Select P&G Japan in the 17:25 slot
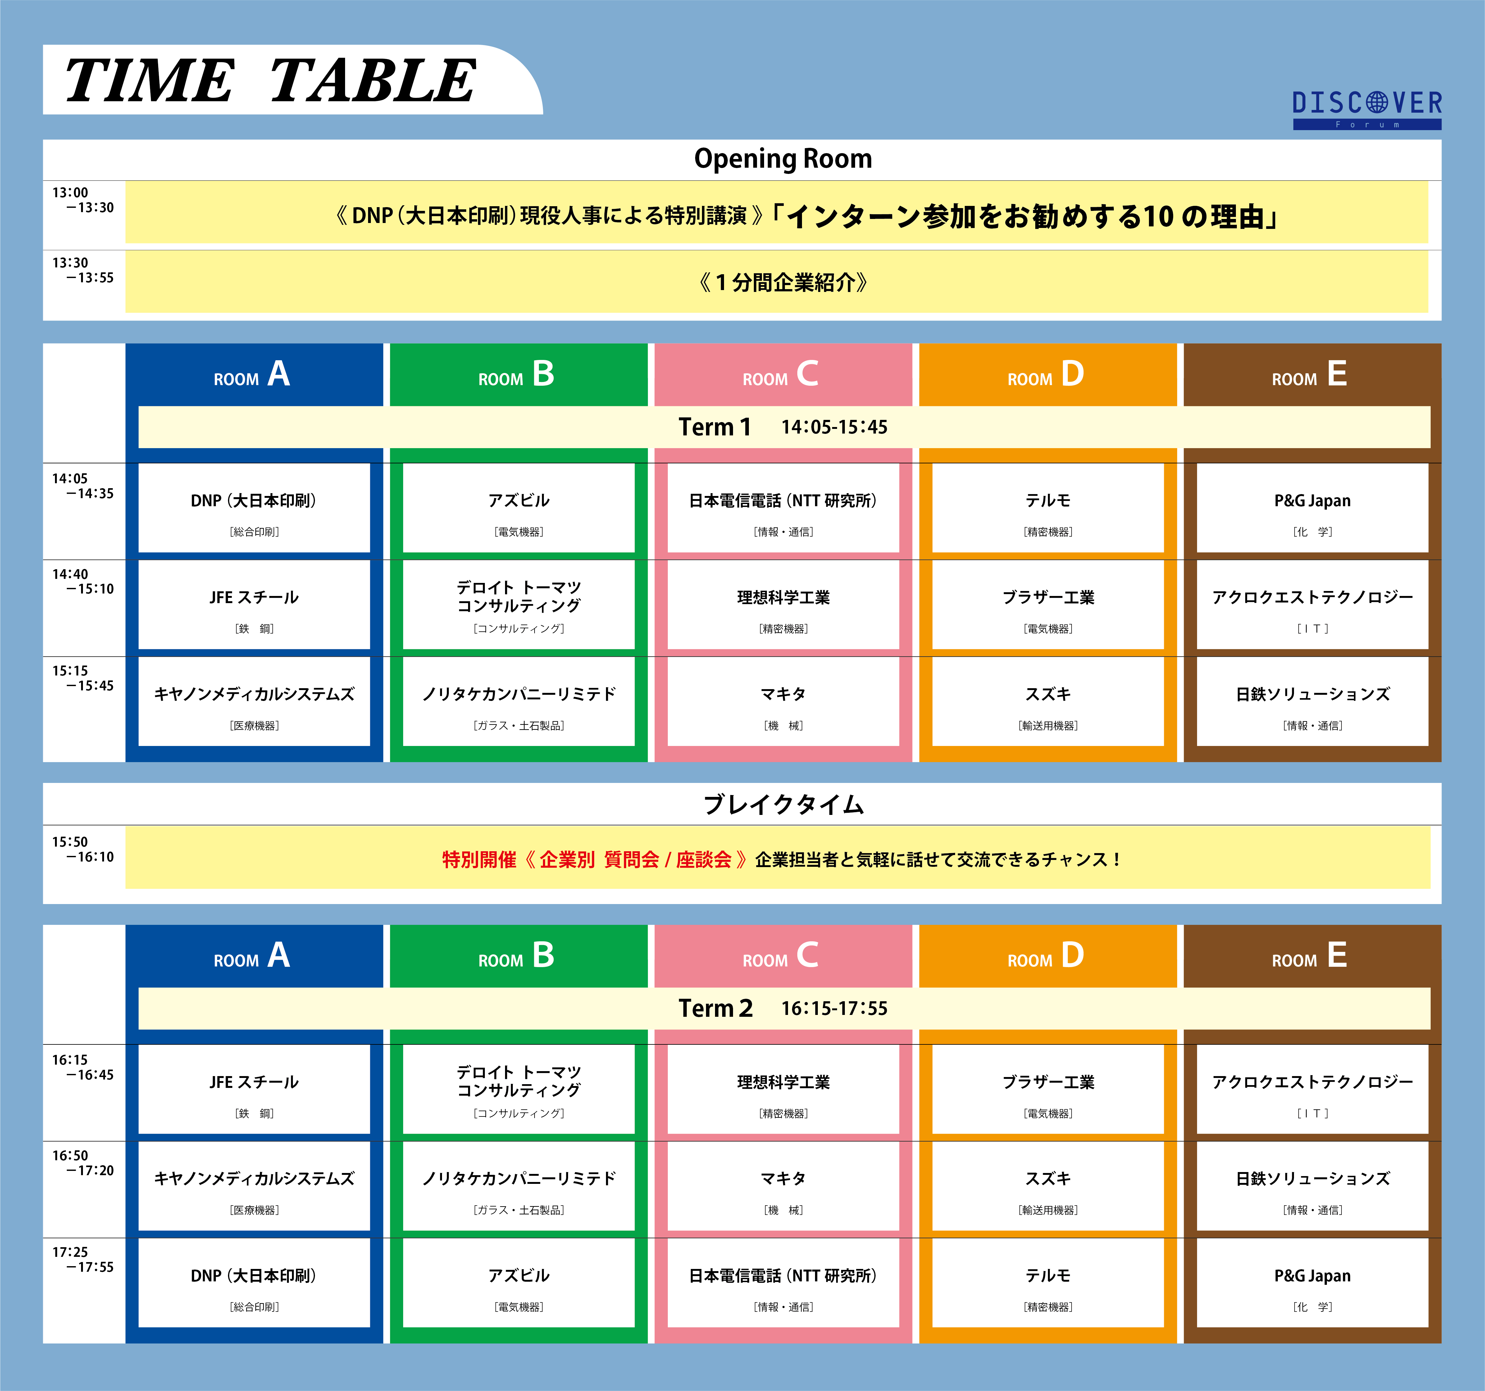1485x1391 pixels. 1312,1283
